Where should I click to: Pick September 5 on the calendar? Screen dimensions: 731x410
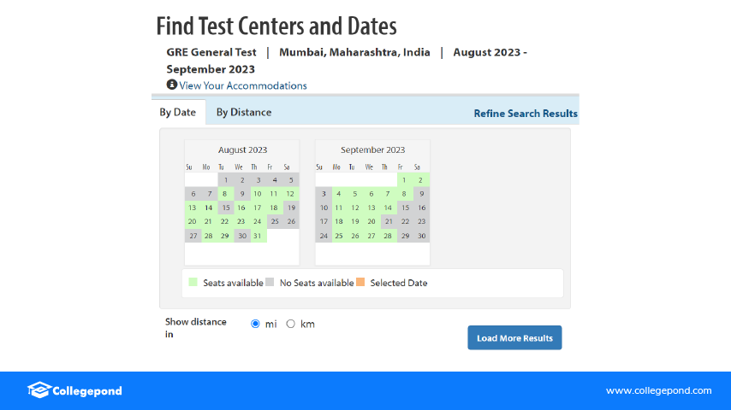click(354, 194)
